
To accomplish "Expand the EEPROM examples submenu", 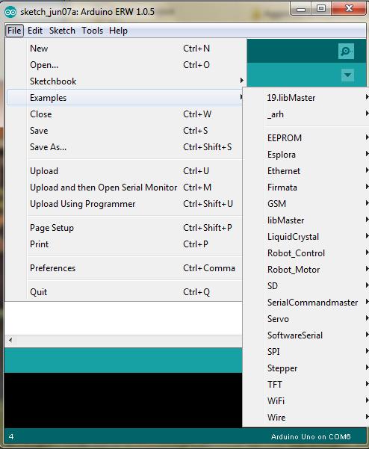I will tap(317, 137).
